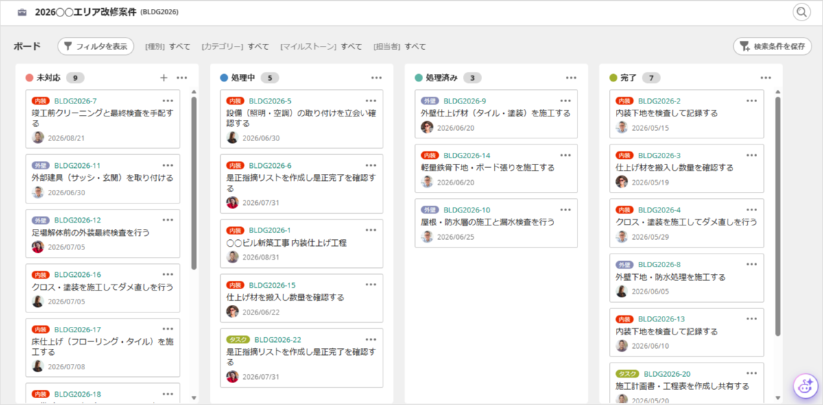Click the タスク tag on BLDG2026-20
Image resolution: width=823 pixels, height=405 pixels.
[x=628, y=373]
